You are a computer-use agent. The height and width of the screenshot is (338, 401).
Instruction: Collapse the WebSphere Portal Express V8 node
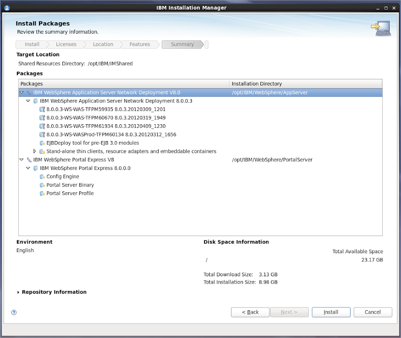tap(21, 160)
